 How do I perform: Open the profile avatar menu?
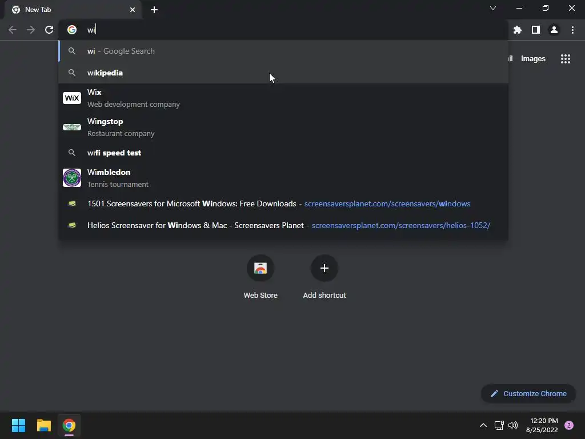[554, 30]
